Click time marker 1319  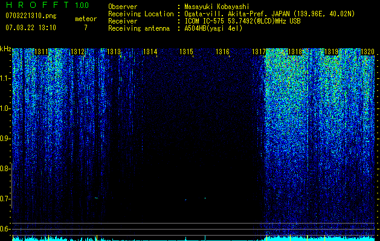click(331, 52)
